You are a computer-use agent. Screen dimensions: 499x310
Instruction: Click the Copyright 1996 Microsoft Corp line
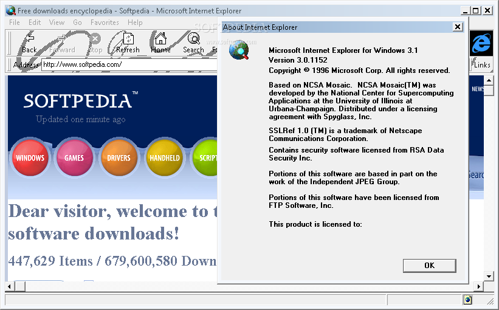[359, 70]
